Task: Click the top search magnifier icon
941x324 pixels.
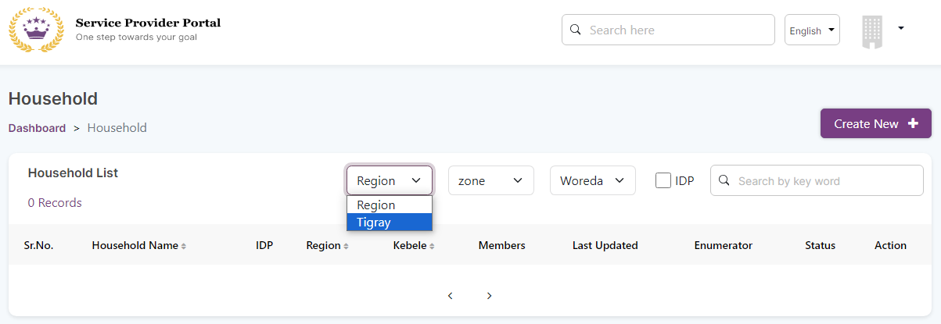Action: coord(576,30)
